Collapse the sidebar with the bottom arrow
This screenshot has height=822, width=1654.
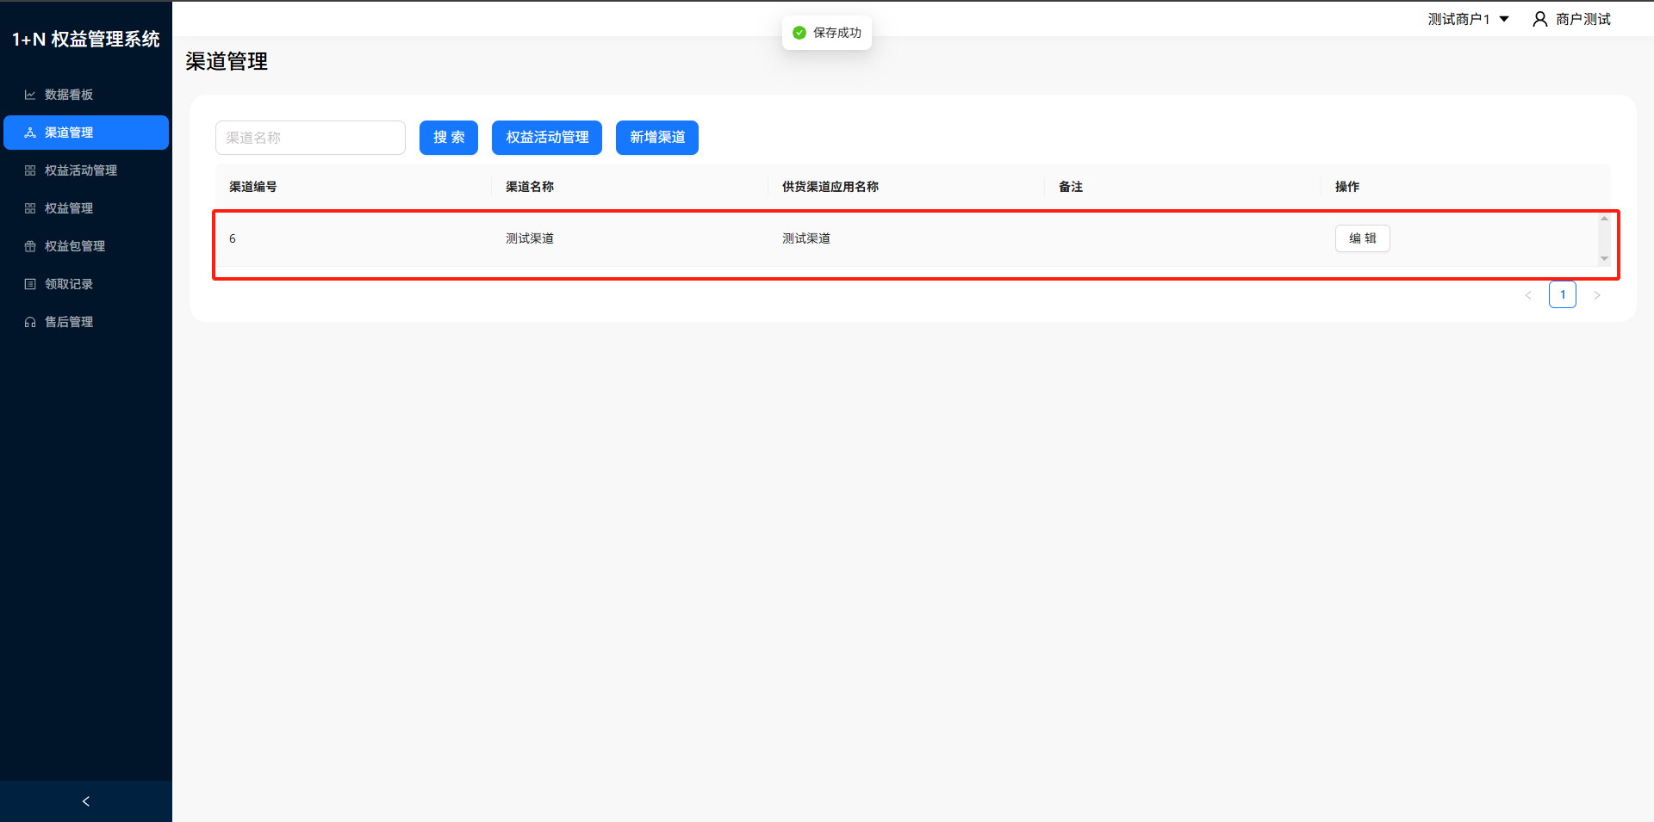pos(85,801)
